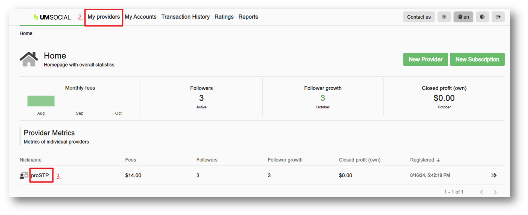Open settings via the gear icon
This screenshot has height=215, width=528.
(444, 17)
